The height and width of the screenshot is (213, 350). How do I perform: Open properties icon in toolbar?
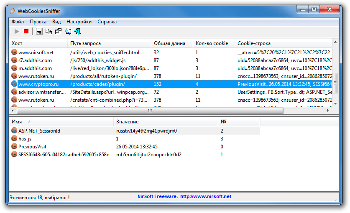point(58,31)
